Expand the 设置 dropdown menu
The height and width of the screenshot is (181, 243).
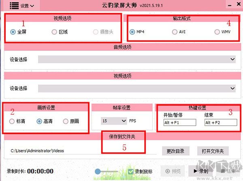[x=27, y=6]
